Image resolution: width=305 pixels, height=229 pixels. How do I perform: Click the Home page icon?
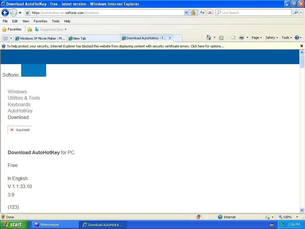tap(209, 38)
